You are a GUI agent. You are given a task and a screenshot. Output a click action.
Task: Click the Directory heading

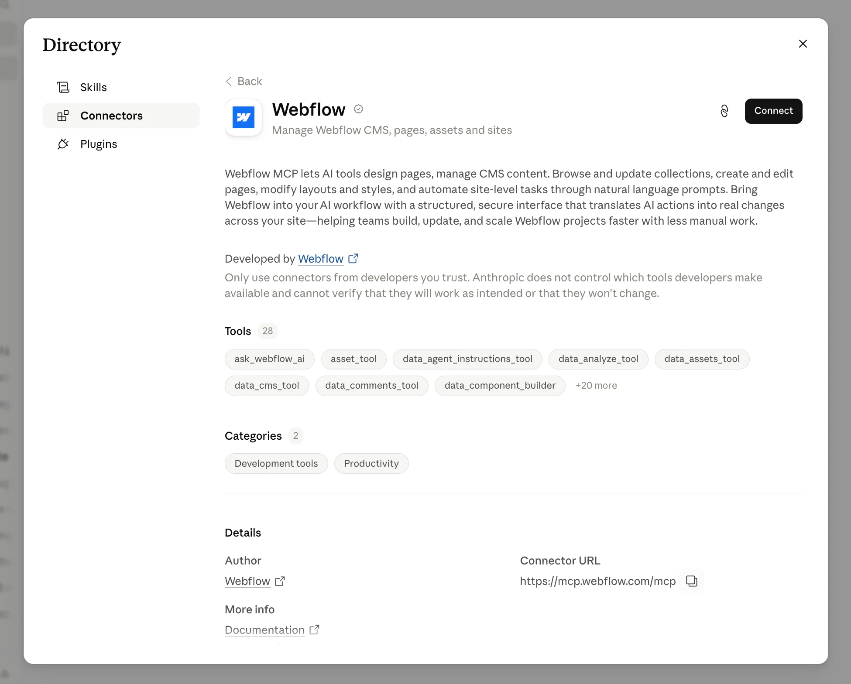[82, 45]
